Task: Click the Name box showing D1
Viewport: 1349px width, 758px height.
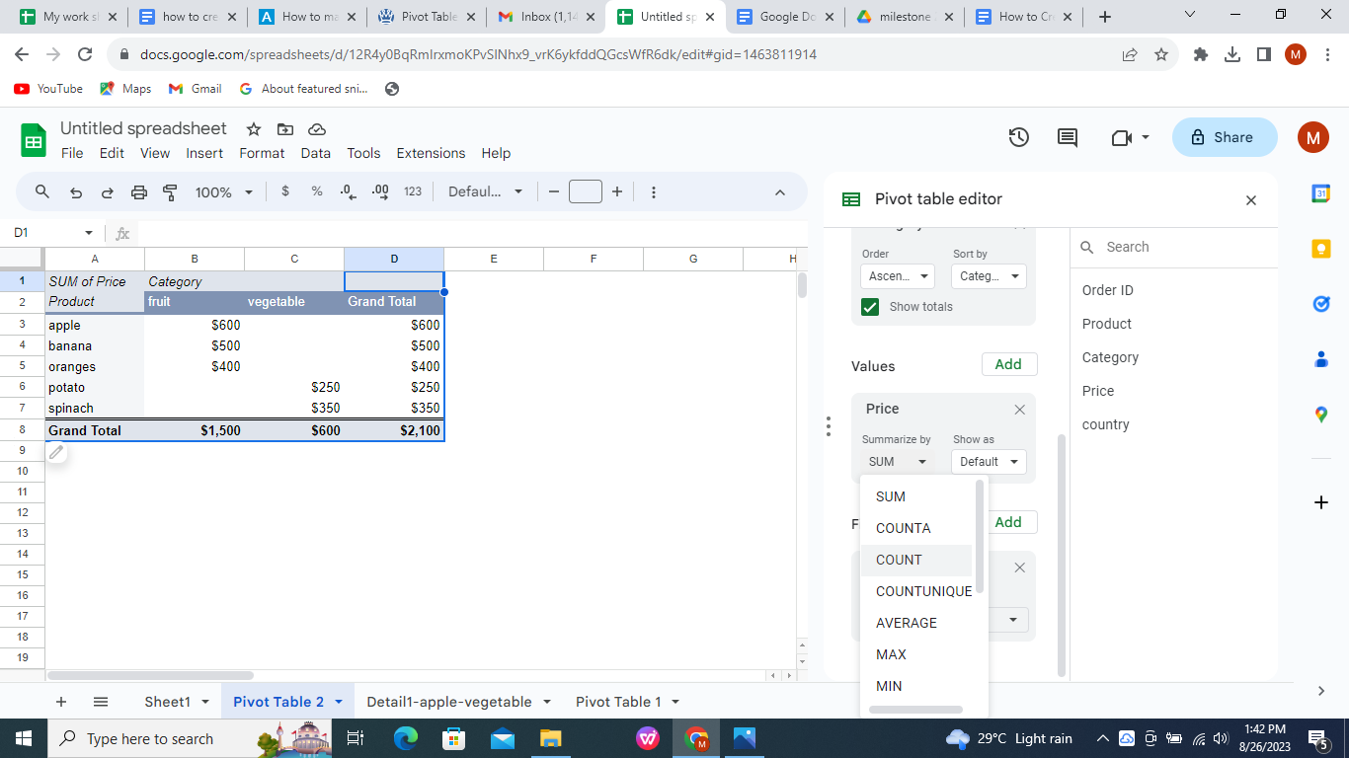Action: click(x=47, y=232)
